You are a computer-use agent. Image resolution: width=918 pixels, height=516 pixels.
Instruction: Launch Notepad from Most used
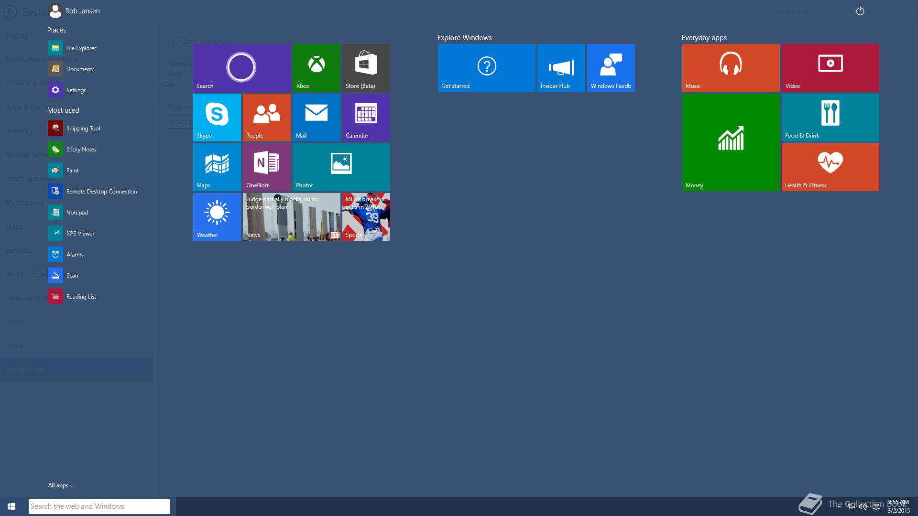pos(68,212)
